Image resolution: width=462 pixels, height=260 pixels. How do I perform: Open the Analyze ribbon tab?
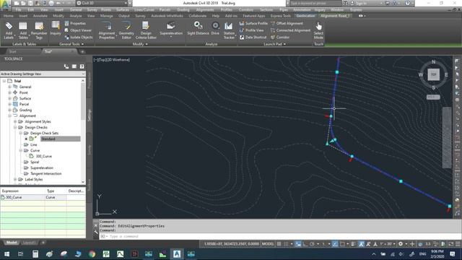76,16
